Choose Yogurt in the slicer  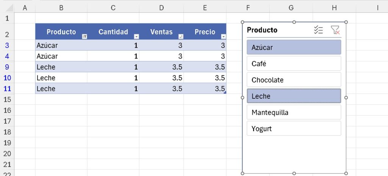[294, 129]
